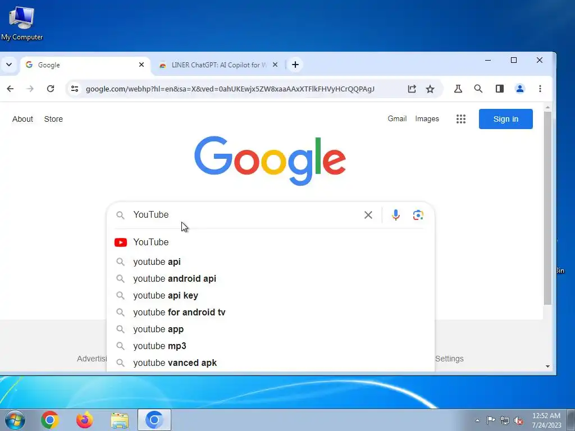Launch Google Chrome from the taskbar
575x431 pixels.
tap(50, 420)
